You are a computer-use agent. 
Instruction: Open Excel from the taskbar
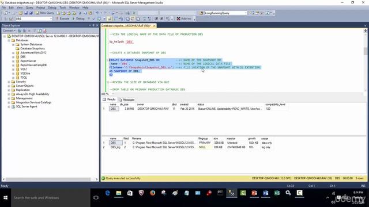point(277,193)
